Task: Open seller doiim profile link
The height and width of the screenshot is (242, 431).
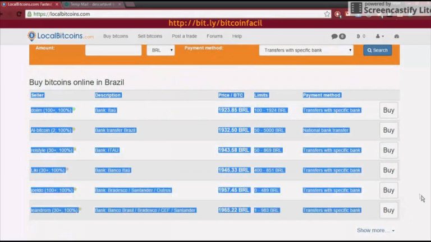Action: 52,110
